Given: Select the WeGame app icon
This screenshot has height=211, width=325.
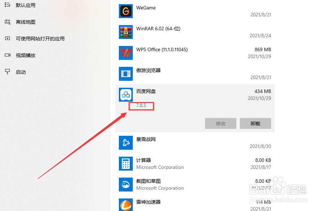Looking at the screenshot, I should pos(126,11).
